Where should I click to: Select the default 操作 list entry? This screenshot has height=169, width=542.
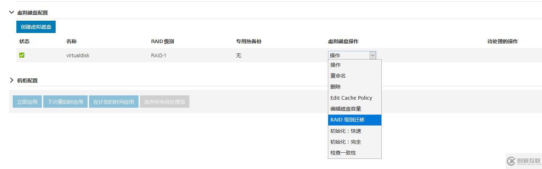click(x=336, y=65)
